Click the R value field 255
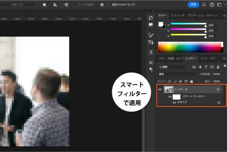This screenshot has height=152, width=227. (x=212, y=25)
